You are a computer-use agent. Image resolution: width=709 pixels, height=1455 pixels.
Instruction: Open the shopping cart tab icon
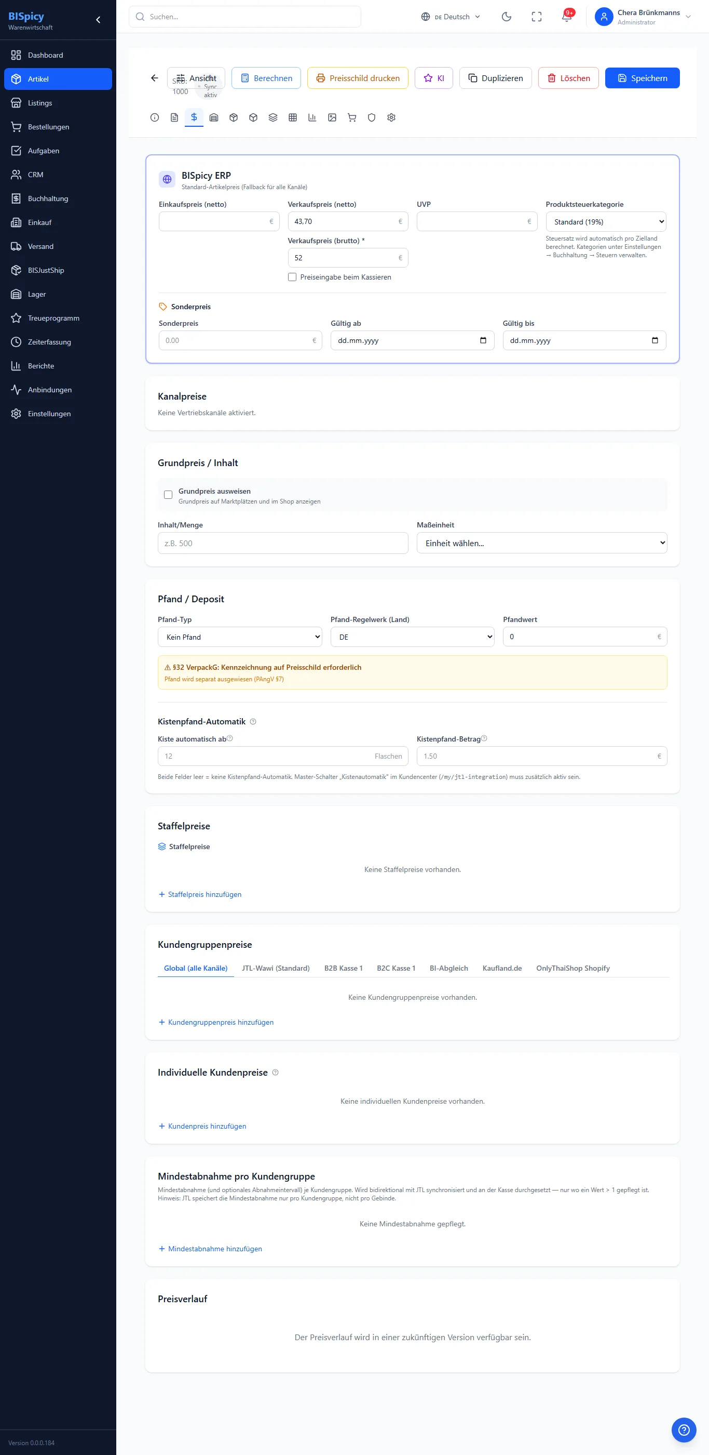click(352, 117)
